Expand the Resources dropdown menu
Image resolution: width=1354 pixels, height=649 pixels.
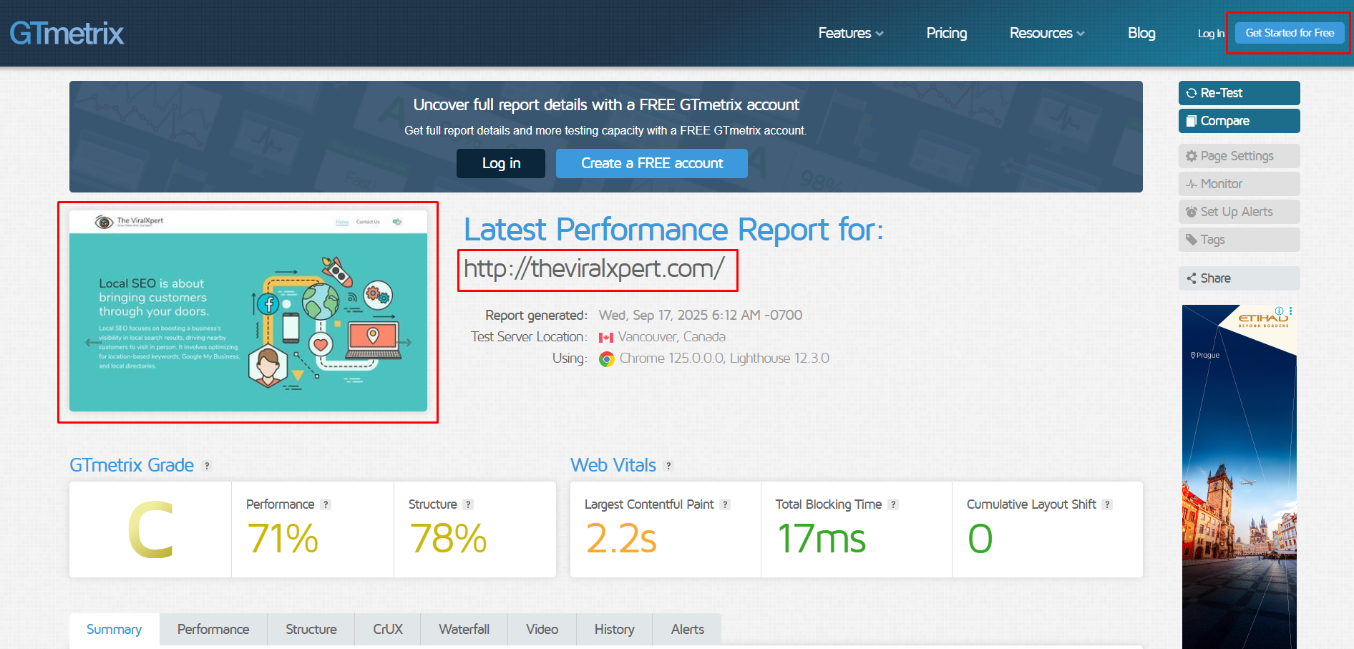pos(1046,33)
